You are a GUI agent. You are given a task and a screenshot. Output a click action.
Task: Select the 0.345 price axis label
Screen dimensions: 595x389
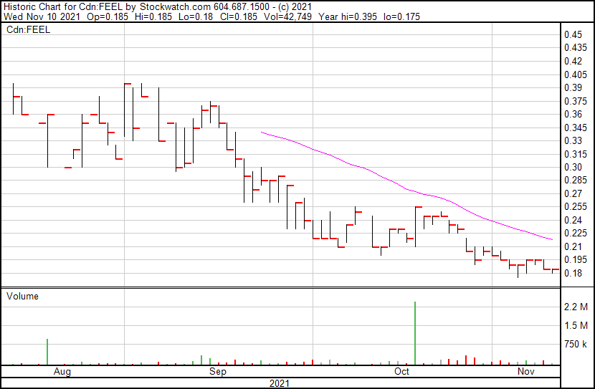click(x=576, y=128)
